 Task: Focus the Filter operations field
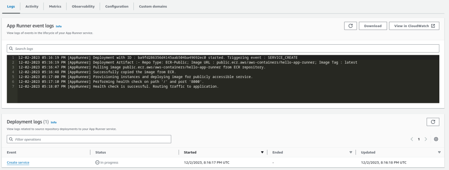[x=89, y=139]
